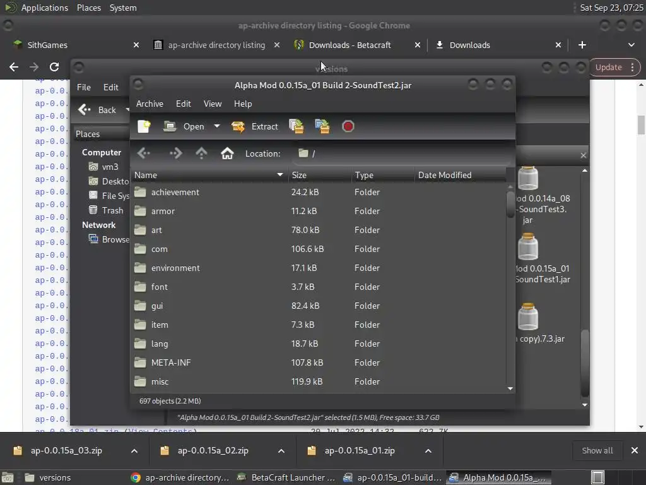Select the lang folder row
The image size is (646, 485).
point(318,344)
